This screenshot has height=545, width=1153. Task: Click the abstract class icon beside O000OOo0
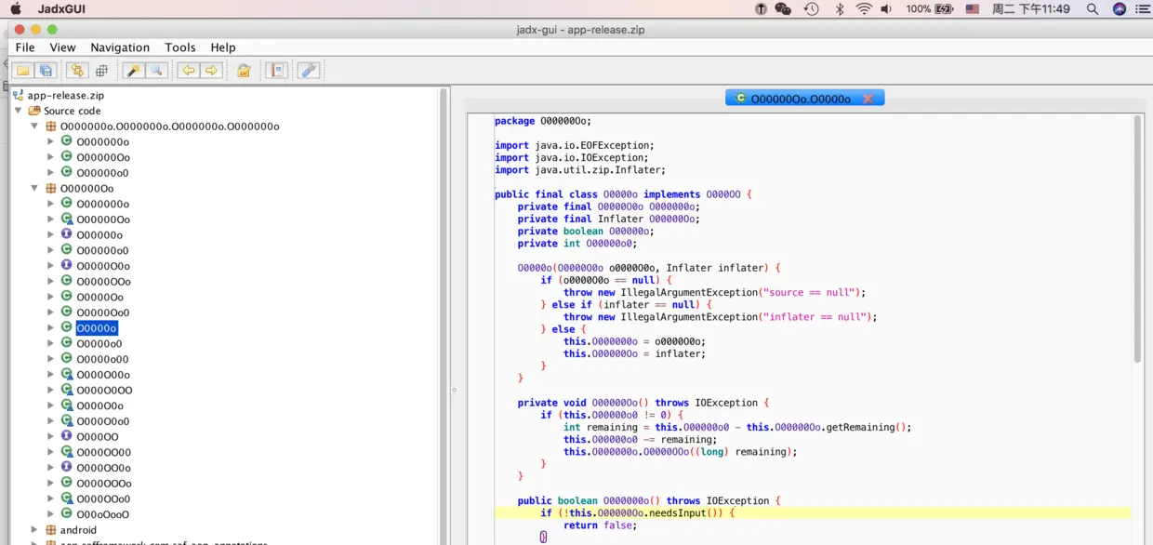pos(67,498)
